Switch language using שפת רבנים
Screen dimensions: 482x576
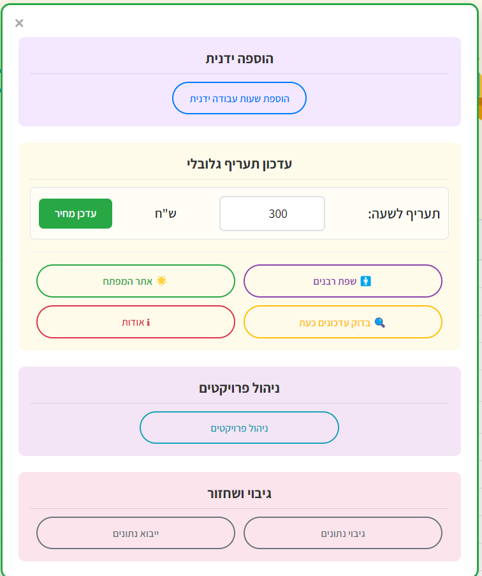(x=343, y=281)
